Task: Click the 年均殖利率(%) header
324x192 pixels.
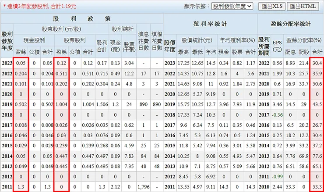Action: pyautogui.click(x=237, y=40)
